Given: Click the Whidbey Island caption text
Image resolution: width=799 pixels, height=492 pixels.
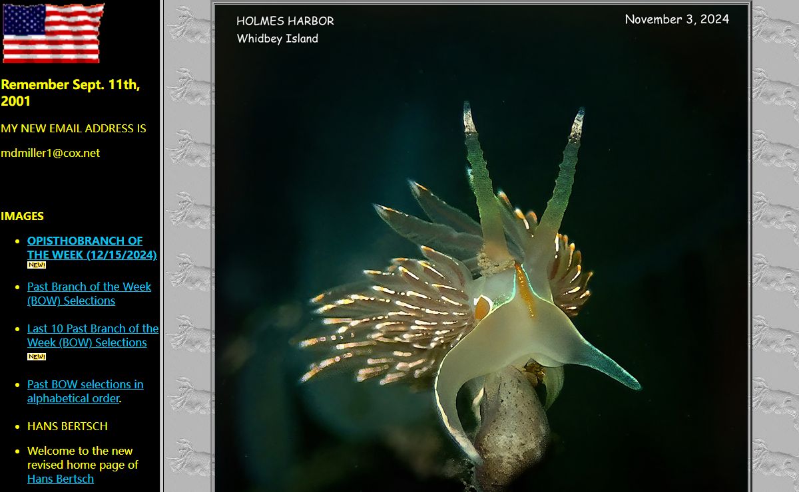Looking at the screenshot, I should click(x=278, y=39).
